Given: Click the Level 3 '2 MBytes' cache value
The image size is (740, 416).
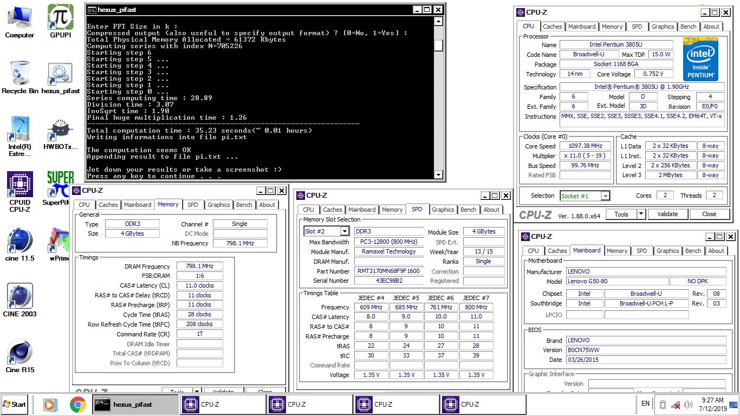Looking at the screenshot, I should [x=671, y=175].
